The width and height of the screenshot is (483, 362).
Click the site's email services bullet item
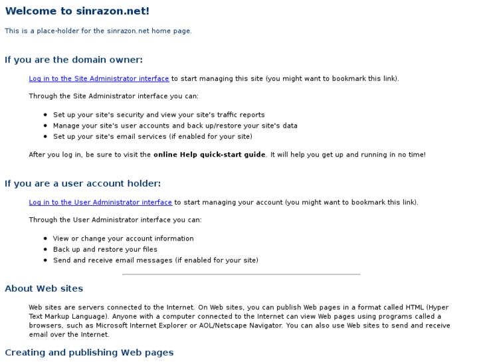click(153, 136)
